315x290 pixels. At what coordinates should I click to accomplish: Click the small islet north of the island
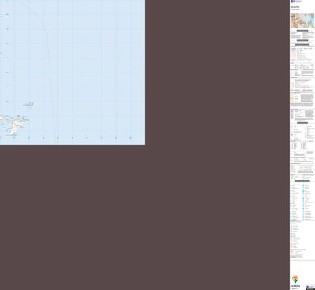point(28,105)
